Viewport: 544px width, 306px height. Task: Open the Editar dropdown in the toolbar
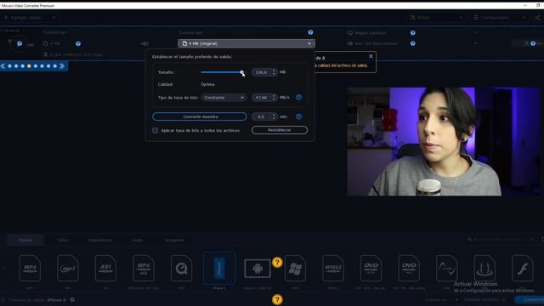[436, 17]
